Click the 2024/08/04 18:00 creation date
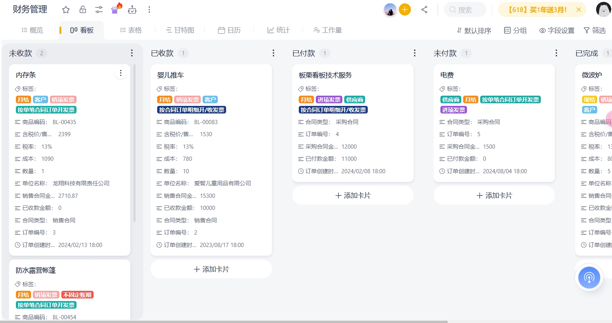 point(505,171)
